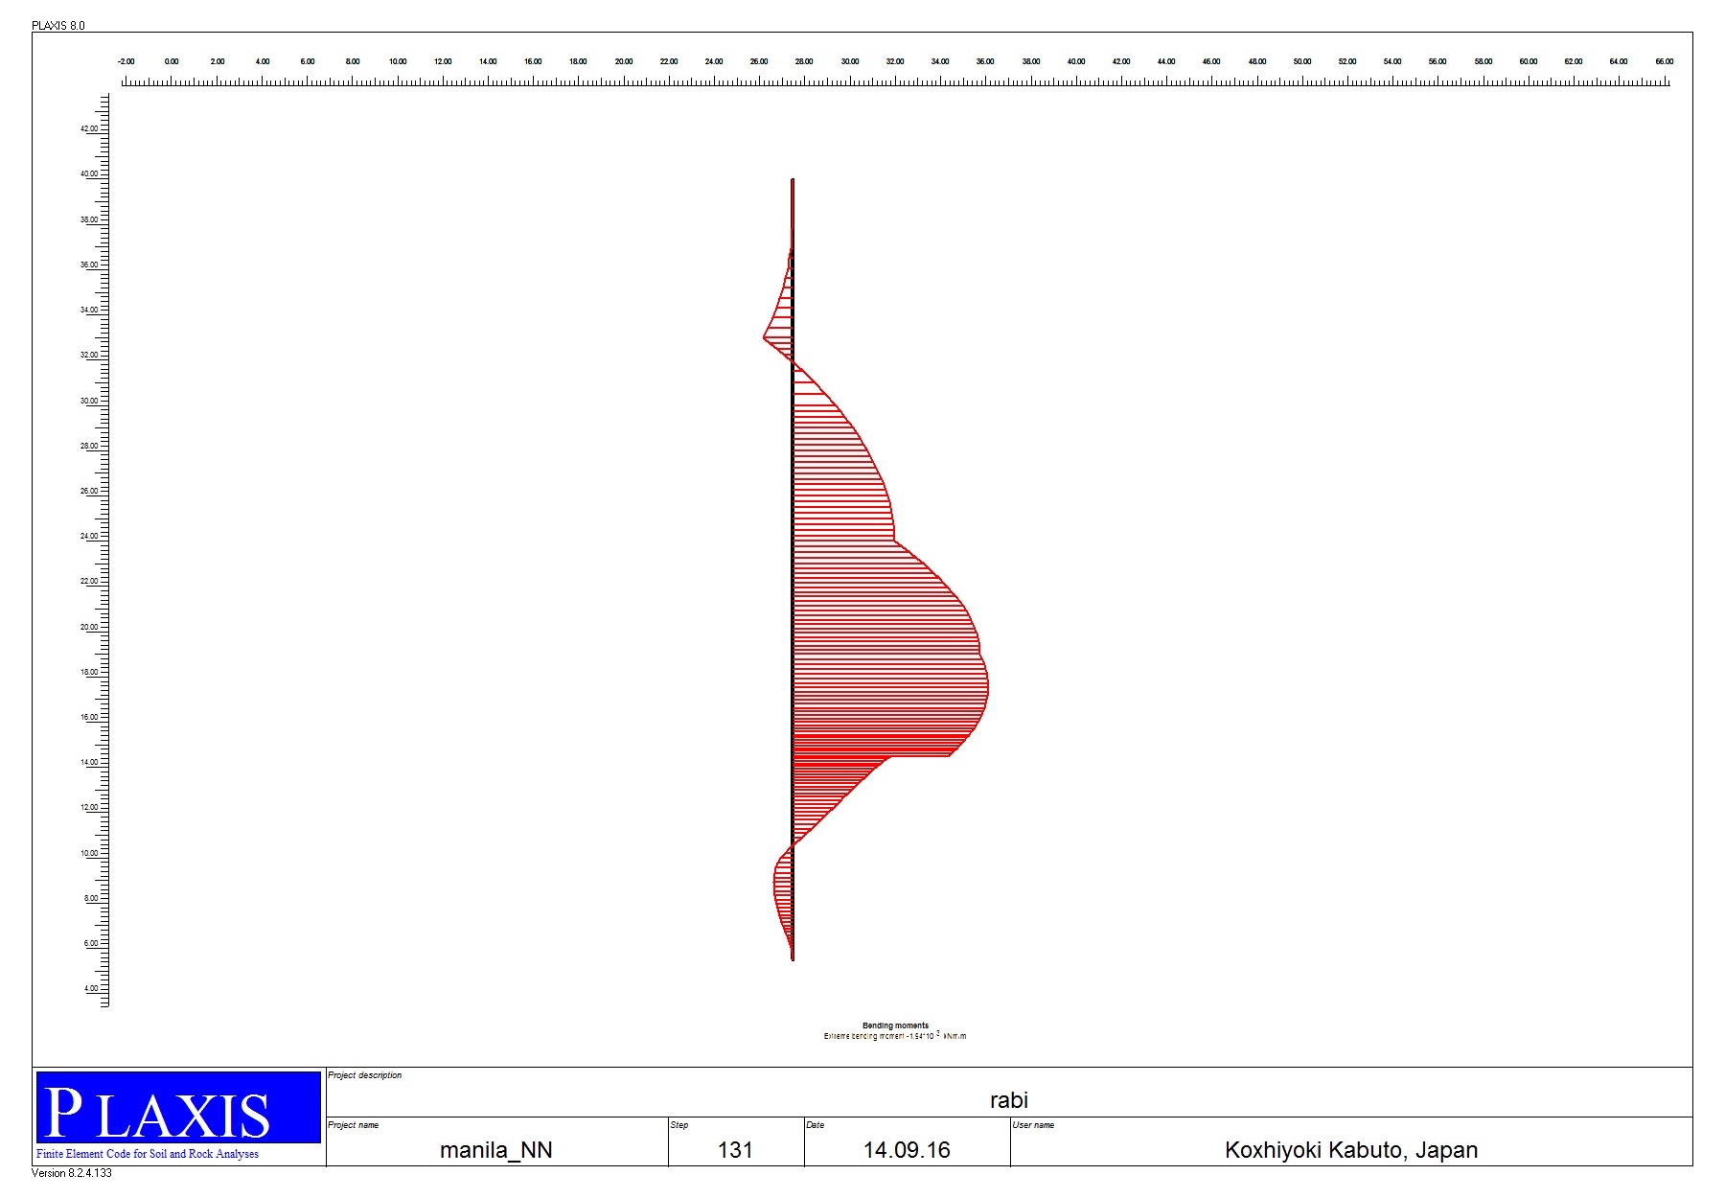Click "44.00" on the horizontal ruler
The image size is (1725, 1198).
pos(1166,61)
